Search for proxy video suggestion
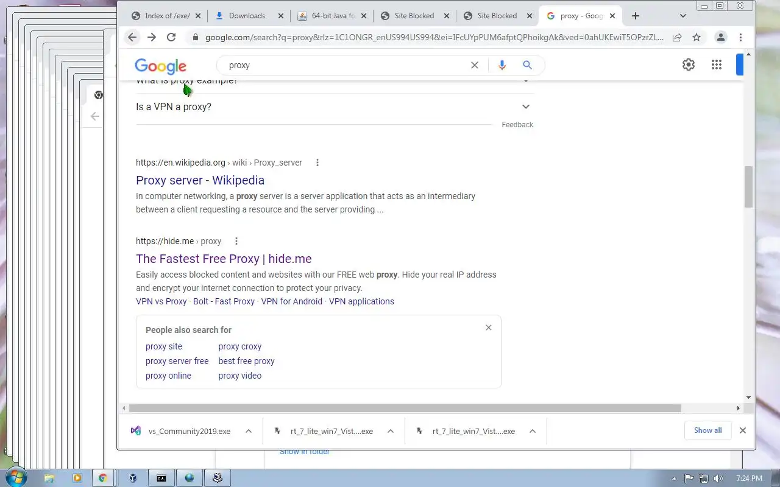The image size is (780, 487). click(x=240, y=376)
